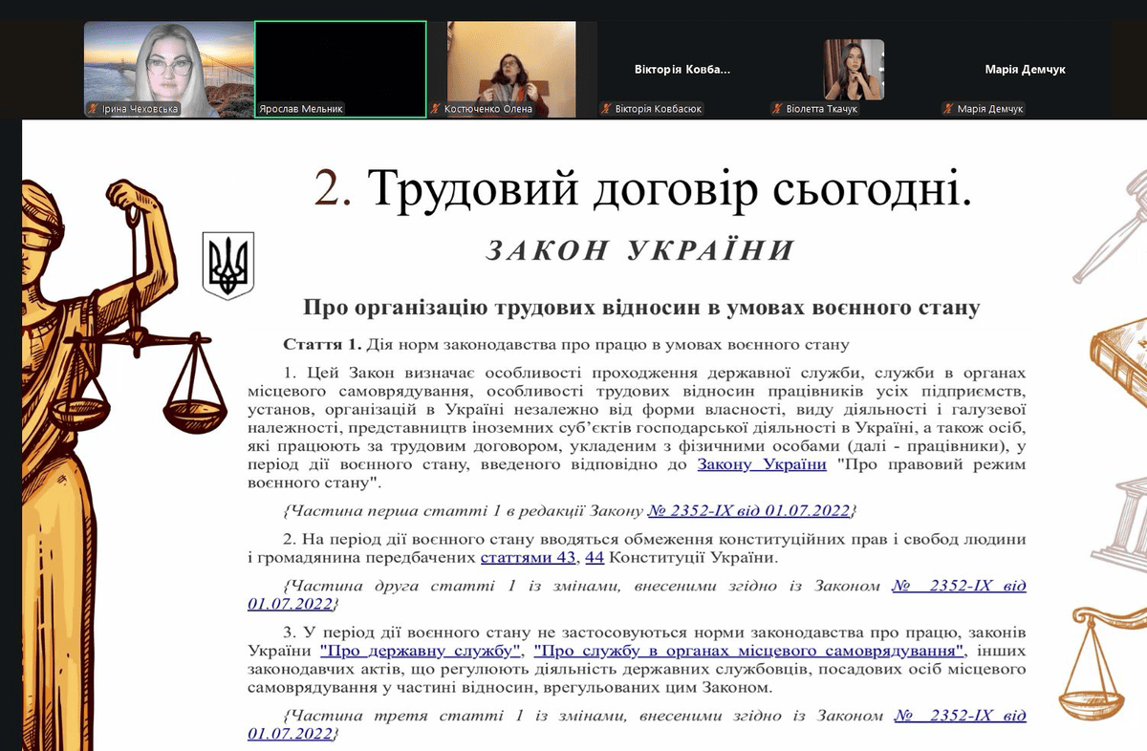
Task: Click the Ukrainian trident coat of arms emblem
Action: click(x=227, y=265)
